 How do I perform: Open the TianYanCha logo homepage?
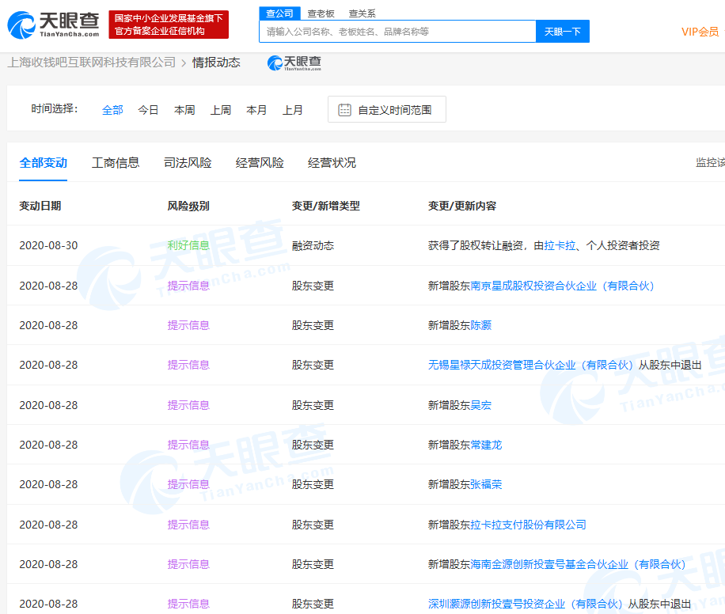click(x=53, y=25)
